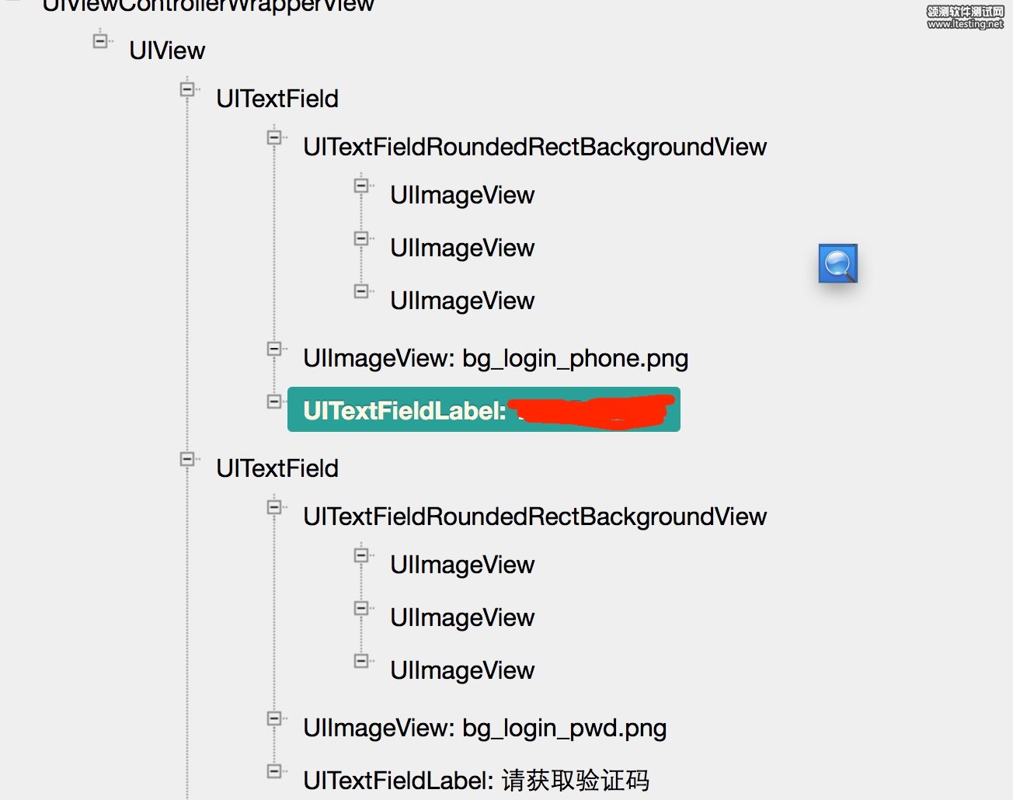Select UITextFieldLabel: 请获取验证码 item
This screenshot has width=1013, height=800.
tap(475, 780)
